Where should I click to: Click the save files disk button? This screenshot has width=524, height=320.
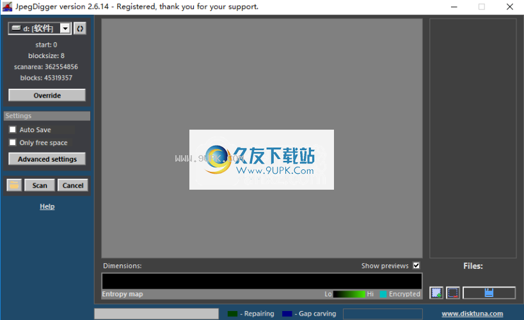point(489,293)
